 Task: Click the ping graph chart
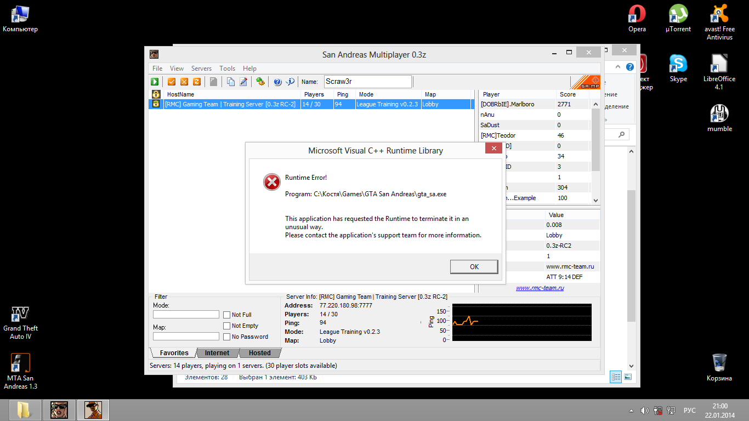click(521, 322)
